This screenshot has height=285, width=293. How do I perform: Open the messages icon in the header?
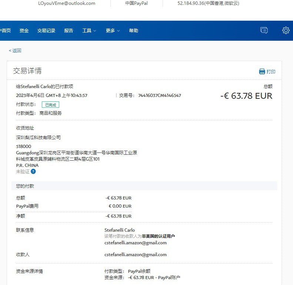tap(264, 31)
